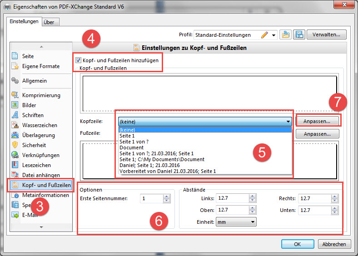Open the Sicherheit settings category
This screenshot has width=358, height=256.
(34, 145)
